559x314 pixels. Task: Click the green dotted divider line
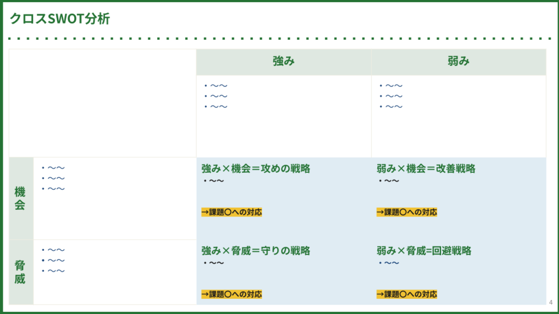(x=279, y=39)
